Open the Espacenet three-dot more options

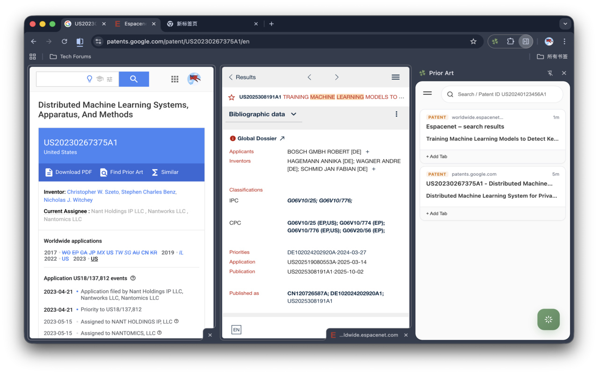point(396,114)
